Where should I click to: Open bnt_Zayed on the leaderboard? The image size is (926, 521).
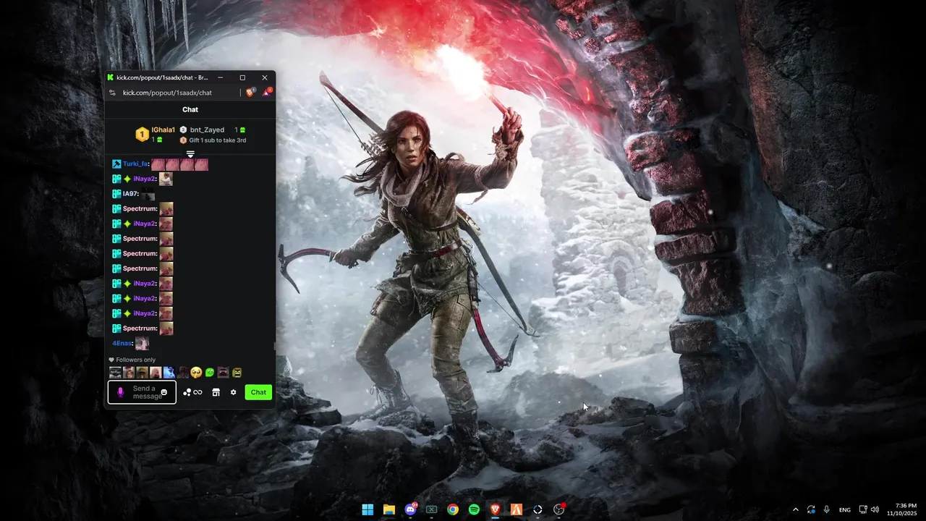(207, 130)
